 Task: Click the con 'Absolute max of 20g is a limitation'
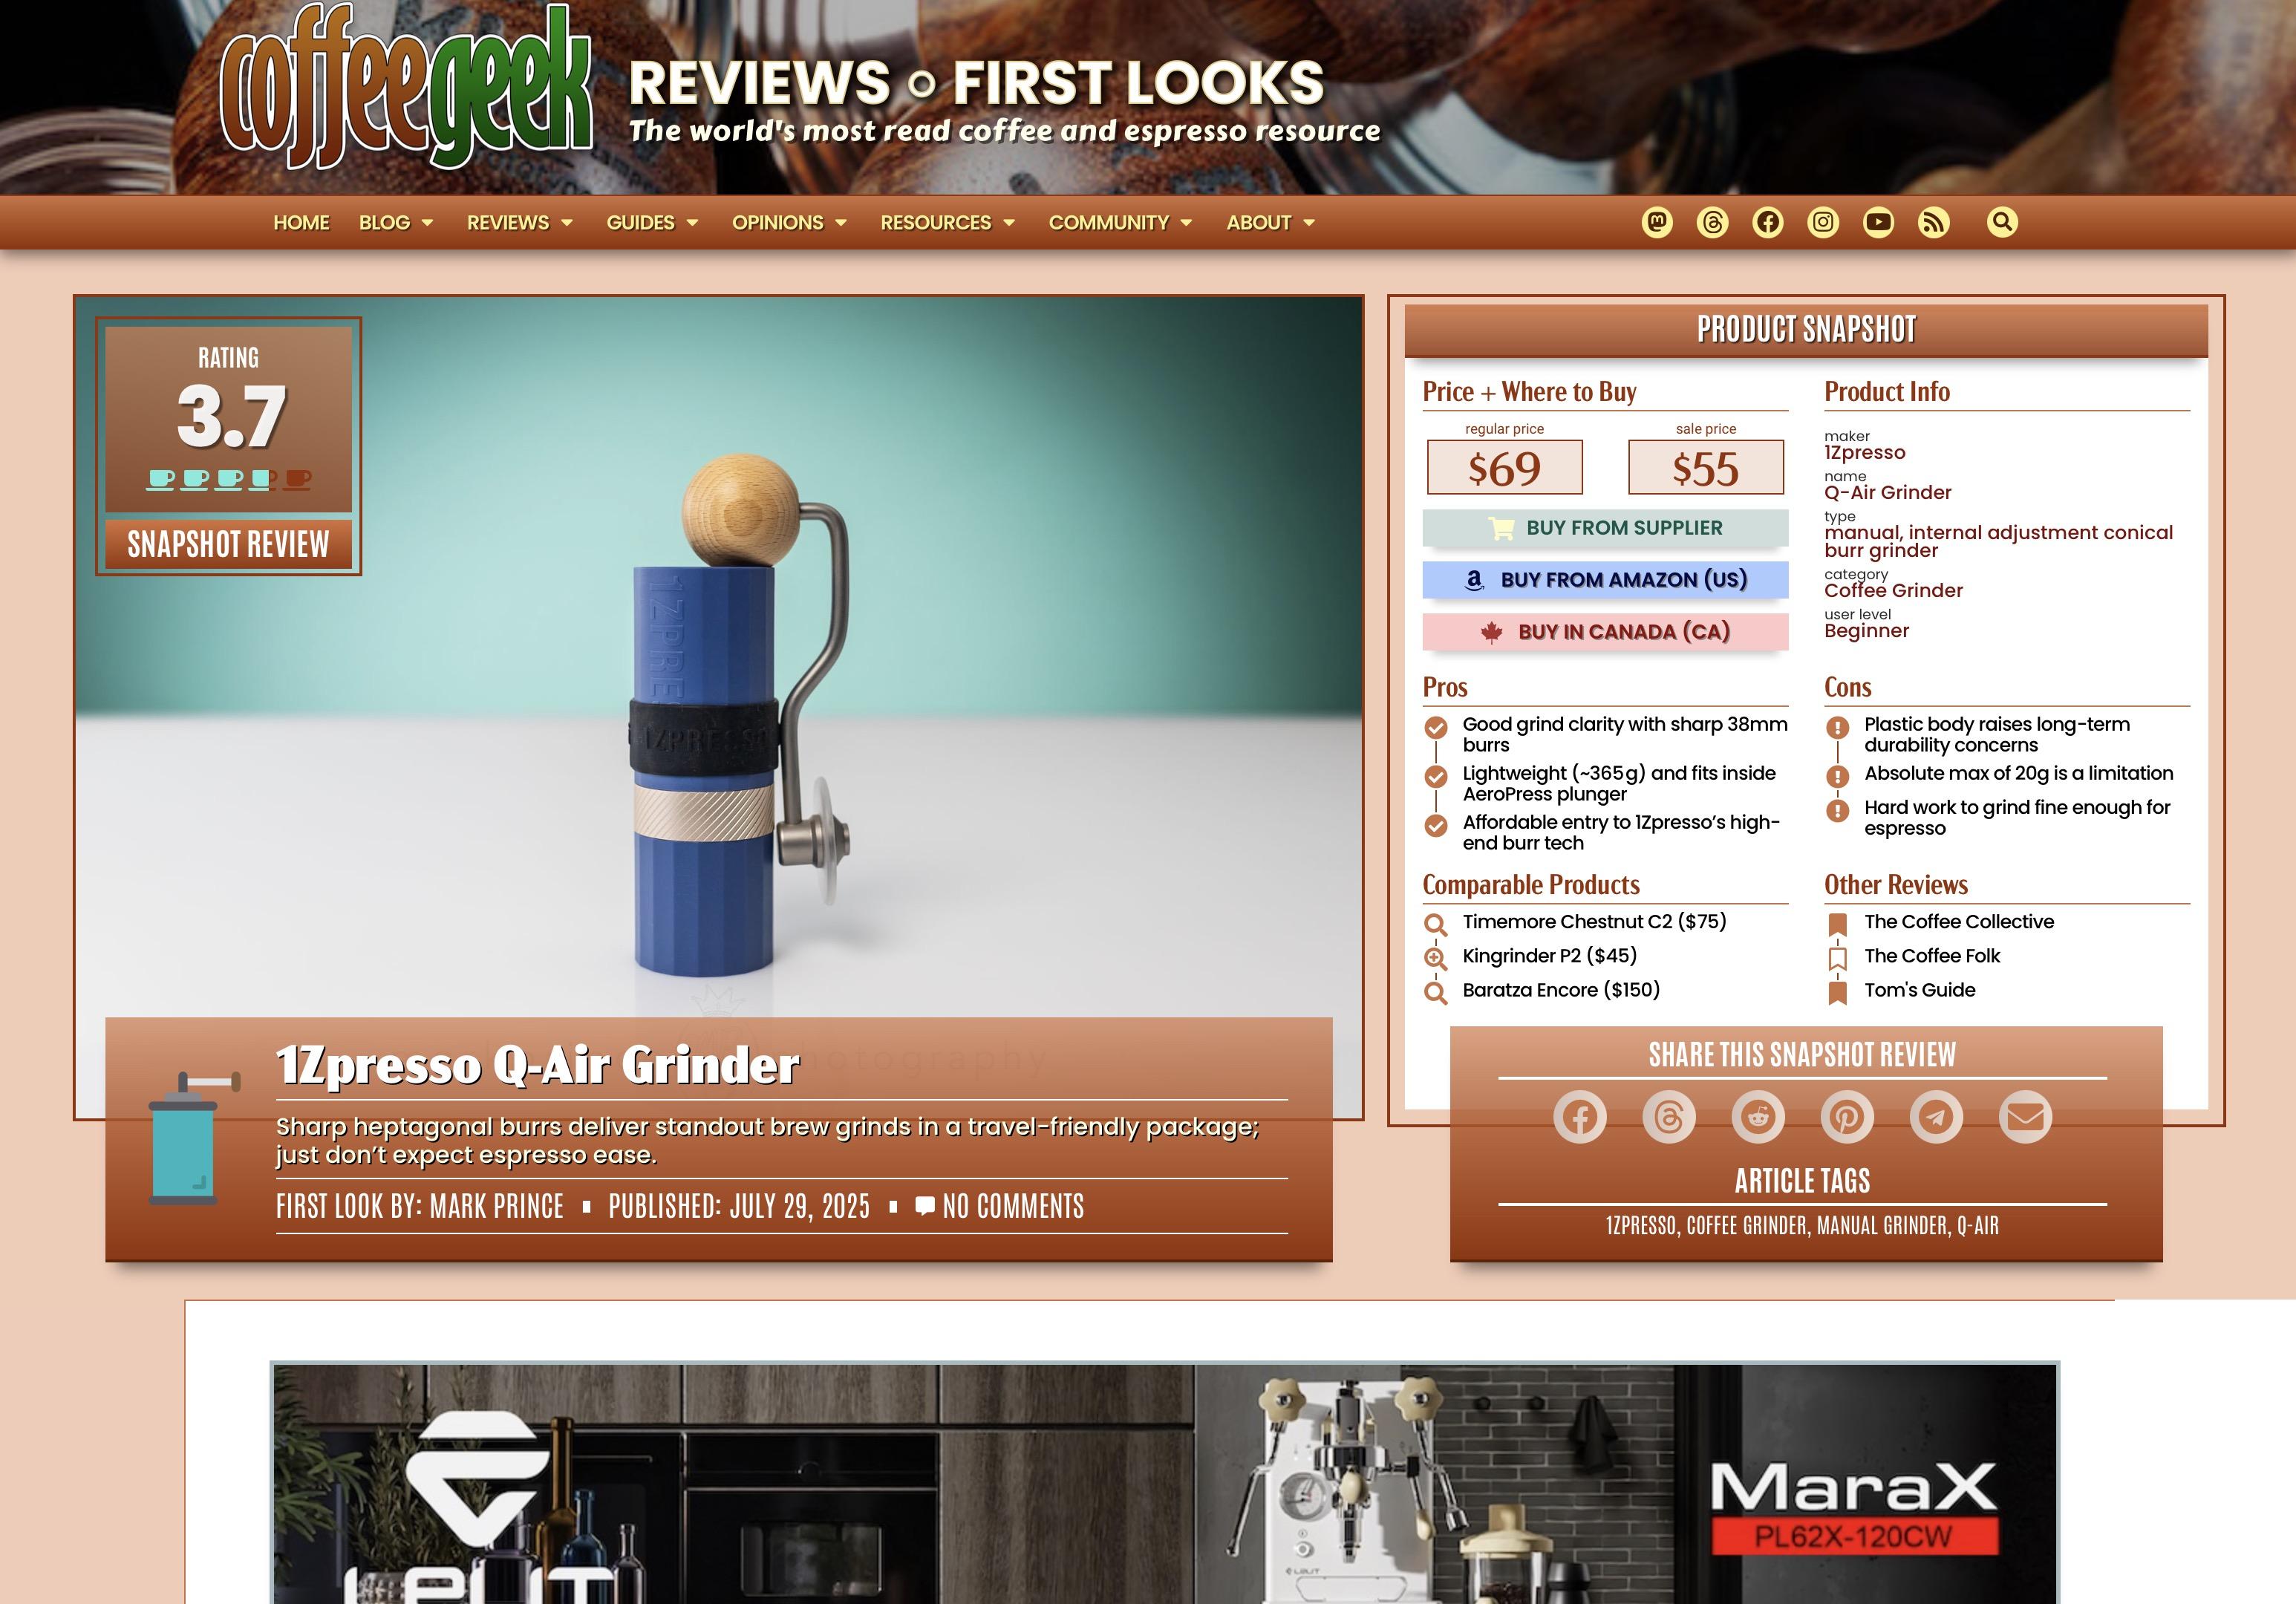pyautogui.click(x=2018, y=774)
